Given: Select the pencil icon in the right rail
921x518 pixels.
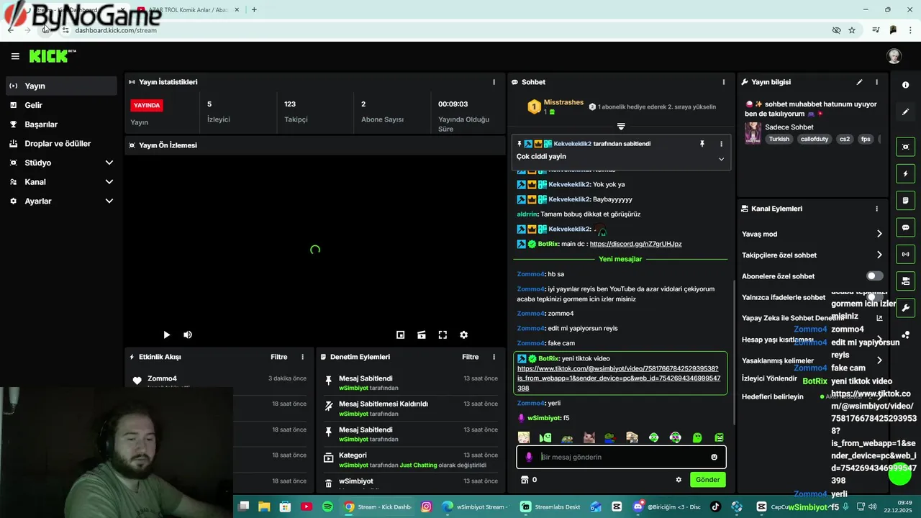Looking at the screenshot, I should point(905,112).
